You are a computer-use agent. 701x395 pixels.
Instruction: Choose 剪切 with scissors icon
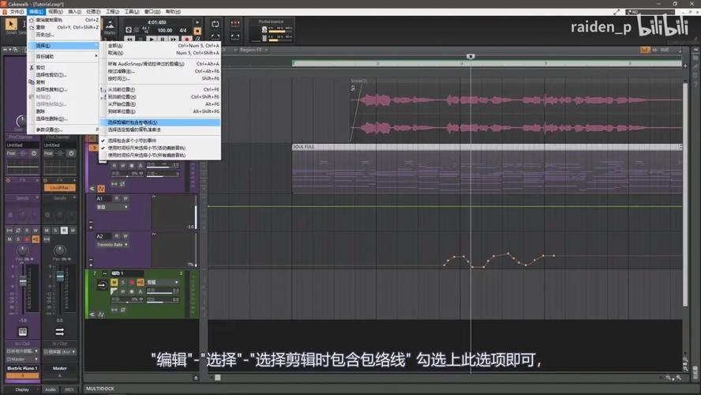63,68
